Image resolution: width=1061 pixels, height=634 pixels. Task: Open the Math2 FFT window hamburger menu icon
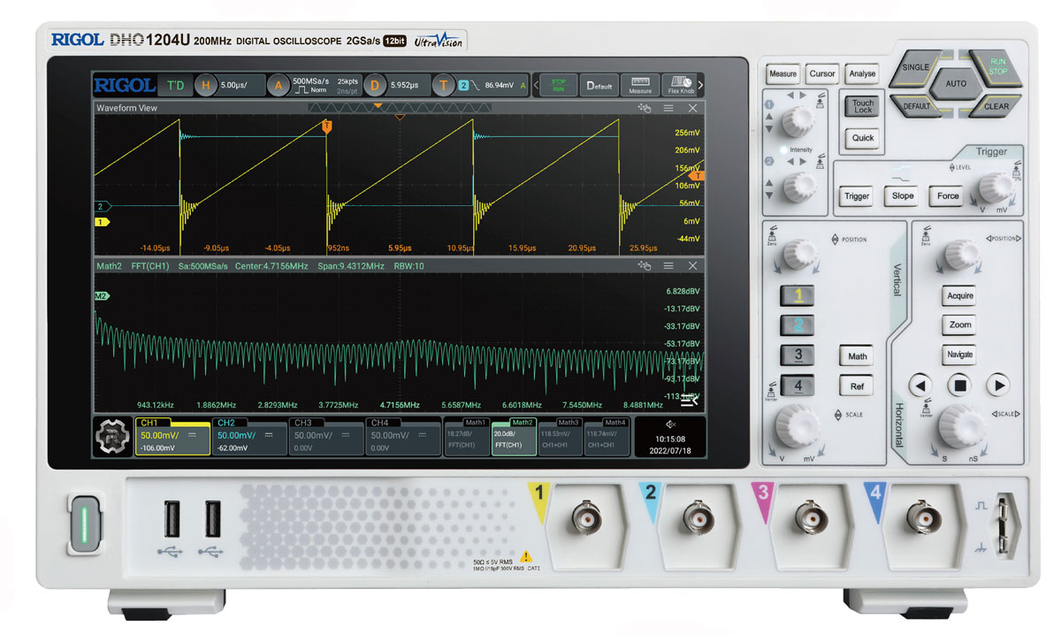[x=668, y=265]
